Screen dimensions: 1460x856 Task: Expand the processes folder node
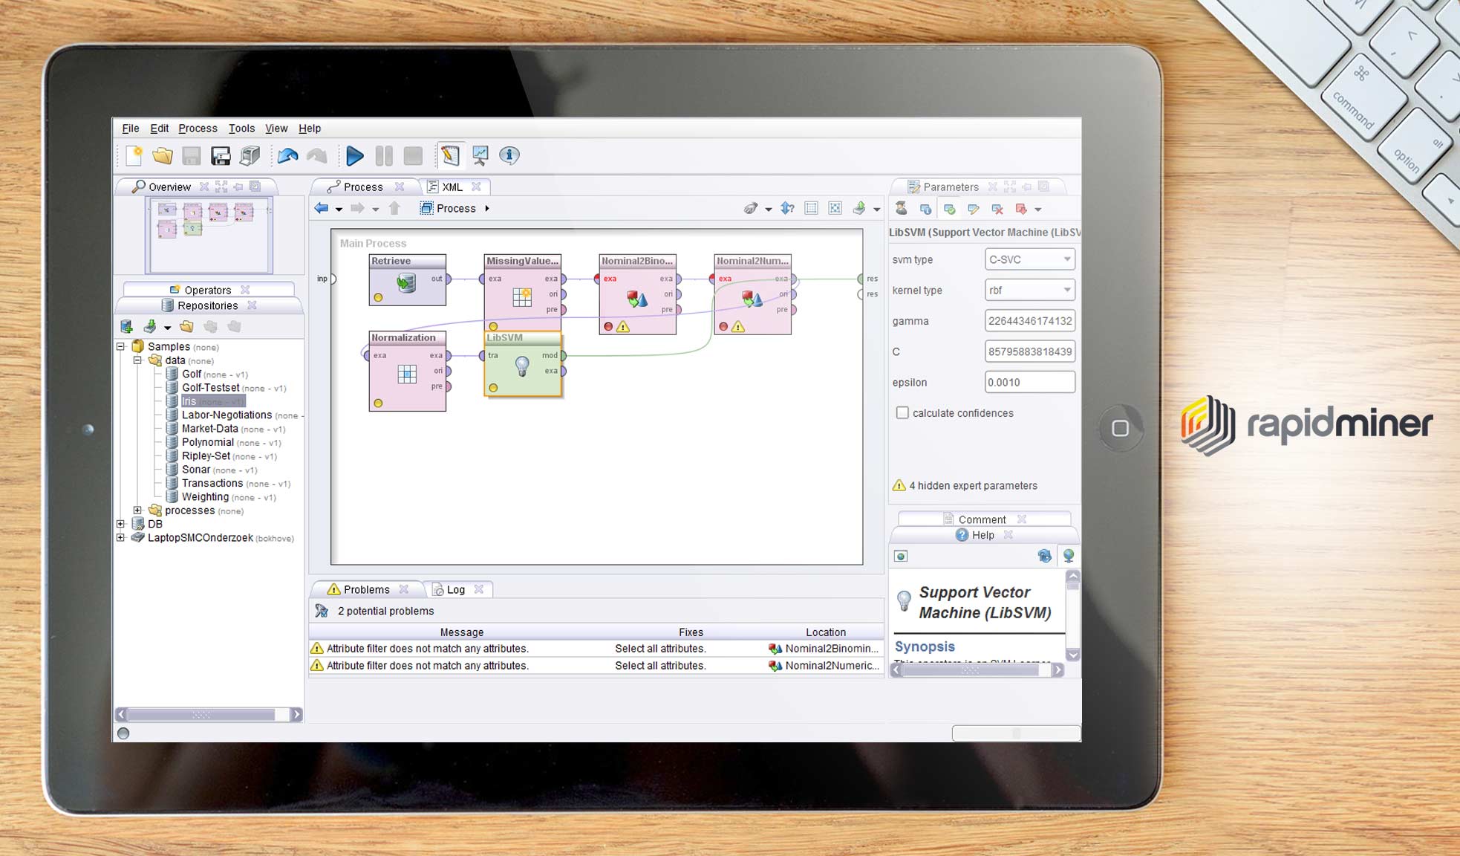pos(137,510)
